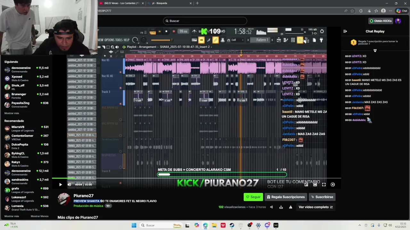Click baastii username in chat replay
Viewport: 410px width, 230px height.
tap(356, 80)
